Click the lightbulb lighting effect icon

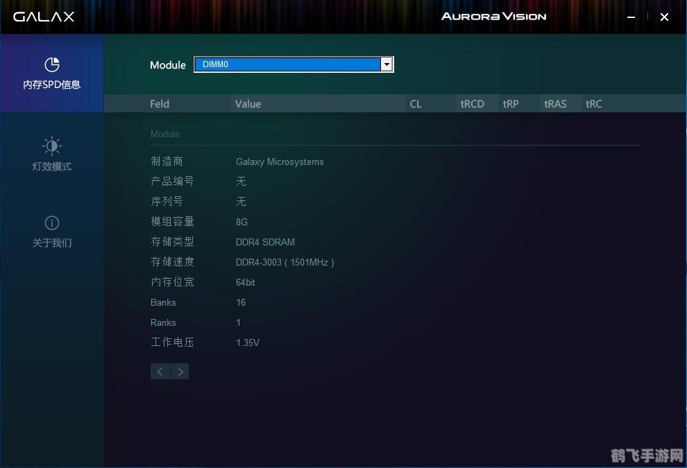(51, 146)
